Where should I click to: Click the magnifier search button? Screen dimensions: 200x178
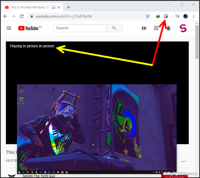114,28
